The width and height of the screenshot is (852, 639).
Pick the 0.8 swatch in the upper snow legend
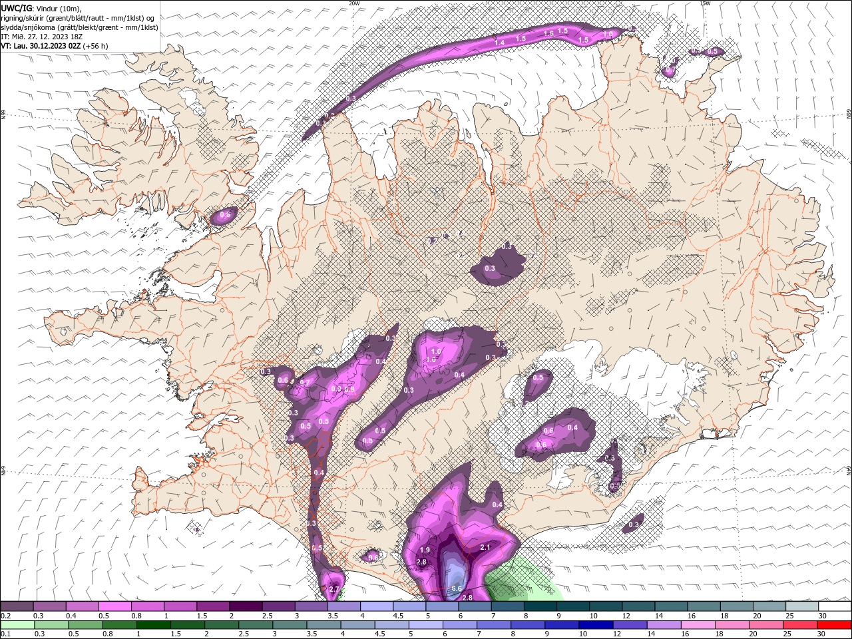pyautogui.click(x=147, y=606)
